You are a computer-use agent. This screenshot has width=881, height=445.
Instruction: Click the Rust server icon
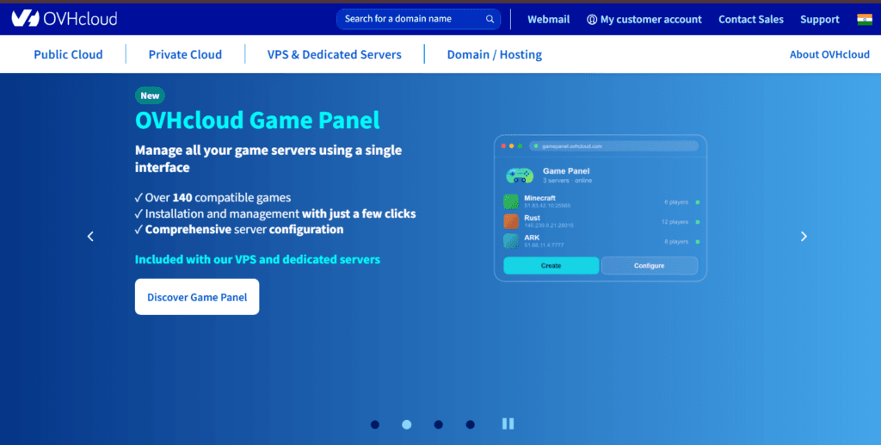[511, 221]
